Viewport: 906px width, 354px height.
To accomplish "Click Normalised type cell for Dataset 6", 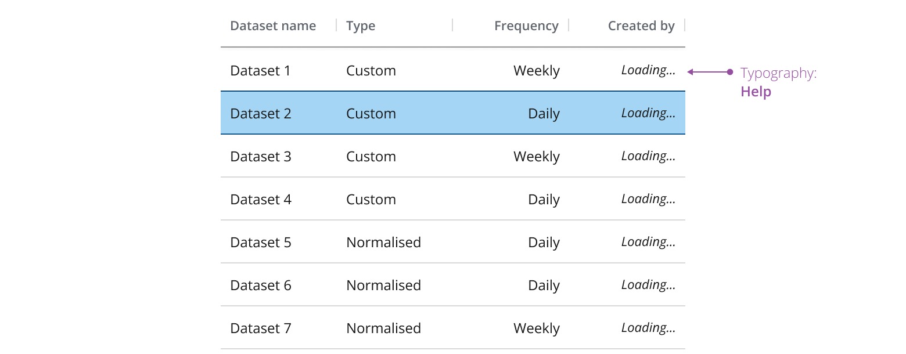I will (383, 285).
